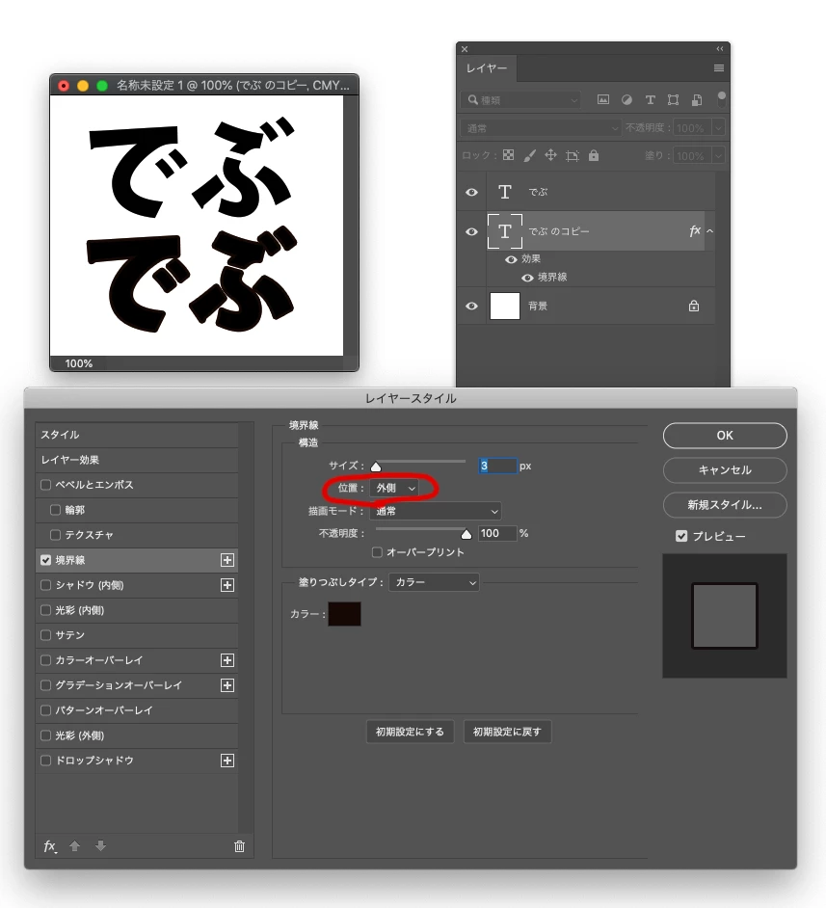Click the move effect down arrow icon
Image resolution: width=826 pixels, height=908 pixels.
pos(100,846)
